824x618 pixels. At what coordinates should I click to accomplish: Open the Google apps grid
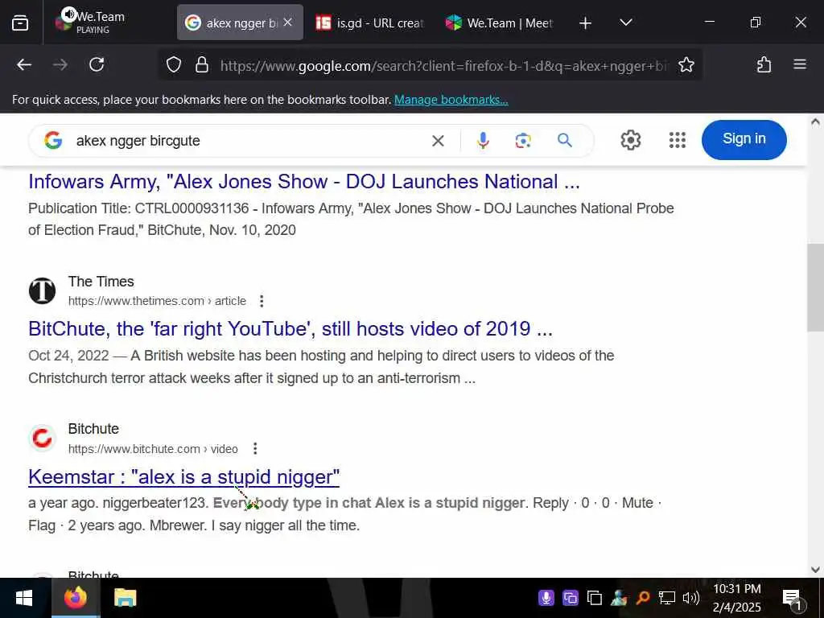678,140
